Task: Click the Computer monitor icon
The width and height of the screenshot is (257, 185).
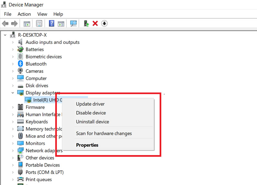Action: pyautogui.click(x=20, y=78)
